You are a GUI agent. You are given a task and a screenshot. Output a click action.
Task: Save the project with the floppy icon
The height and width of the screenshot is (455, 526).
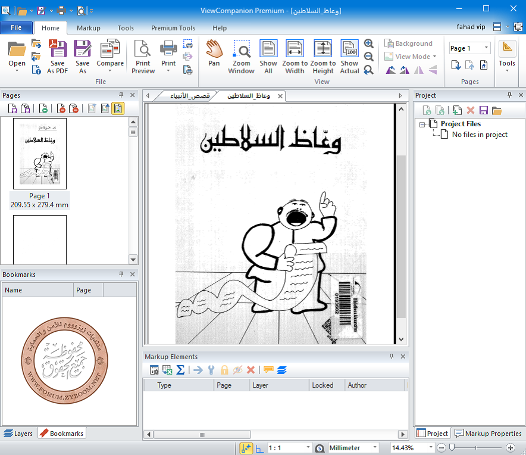pos(483,111)
